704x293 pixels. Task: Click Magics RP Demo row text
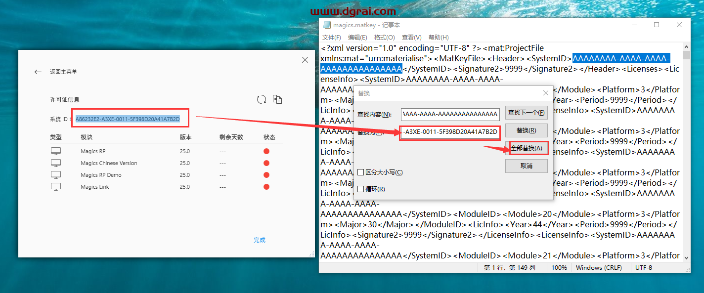[x=101, y=175]
